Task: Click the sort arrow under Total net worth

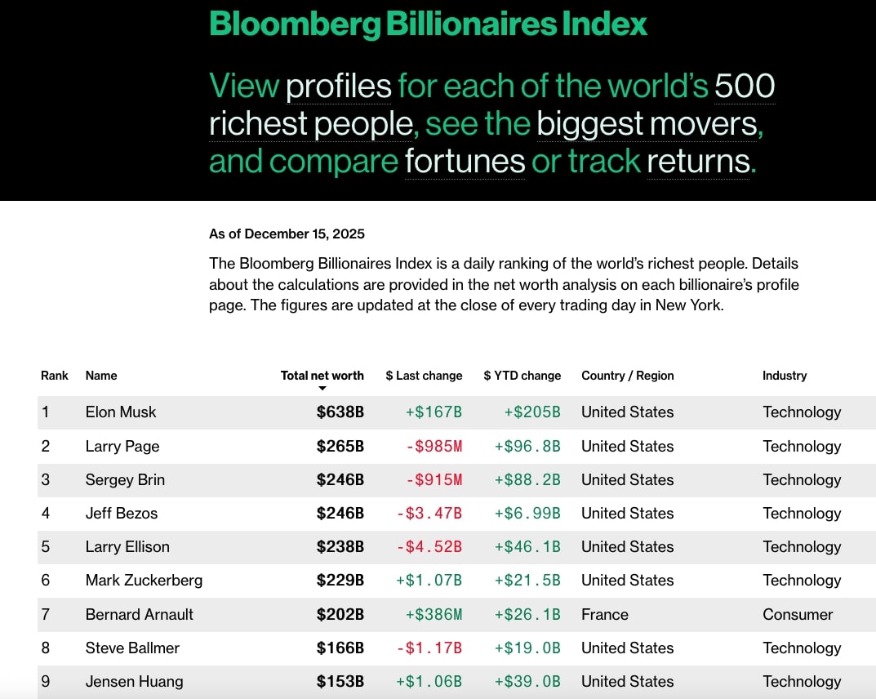Action: click(x=322, y=389)
